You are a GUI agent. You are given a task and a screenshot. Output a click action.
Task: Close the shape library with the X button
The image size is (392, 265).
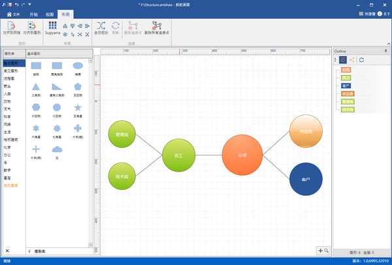click(7, 251)
